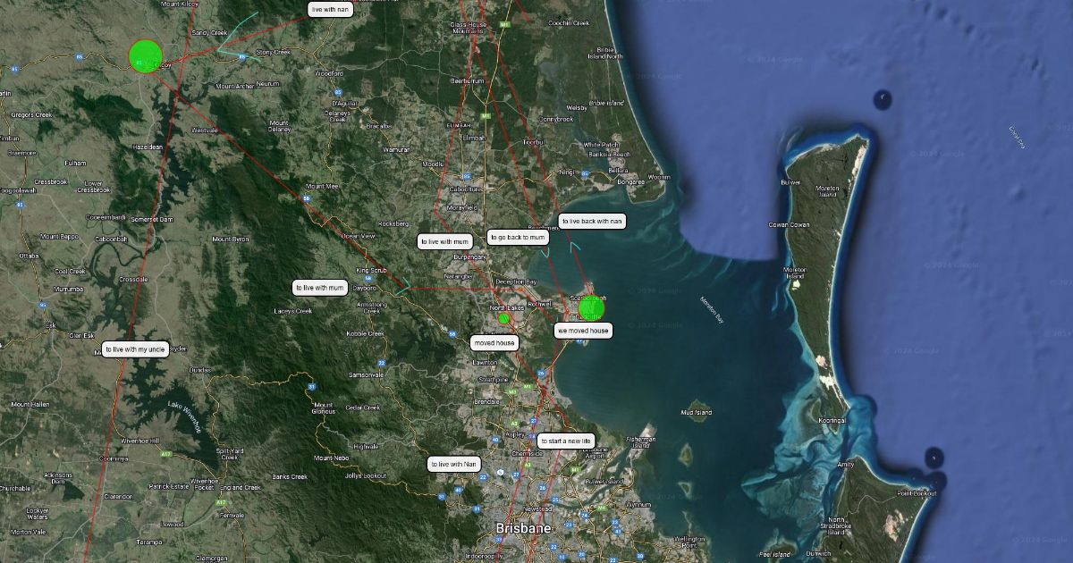The height and width of the screenshot is (563, 1073).
Task: Click the "to live back with nan" label
Action: click(x=592, y=221)
